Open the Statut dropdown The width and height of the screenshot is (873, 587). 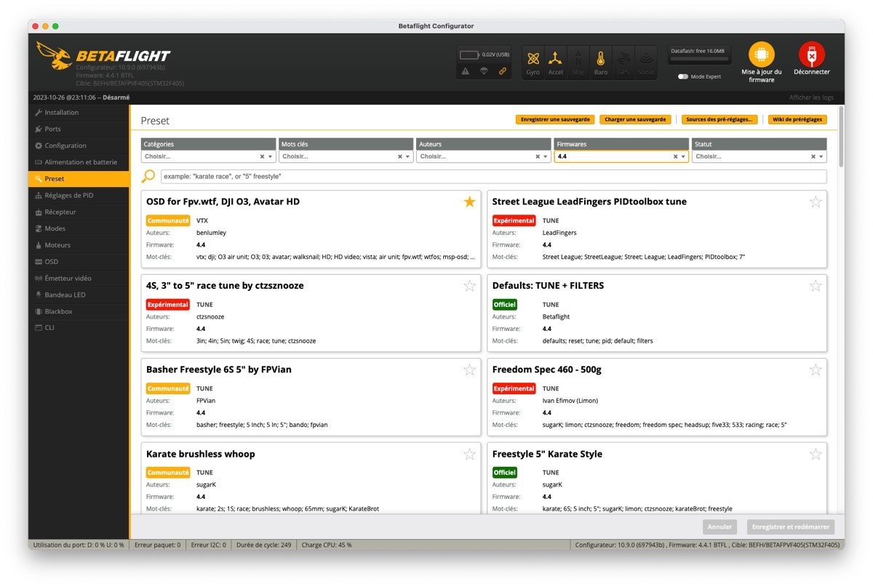760,156
